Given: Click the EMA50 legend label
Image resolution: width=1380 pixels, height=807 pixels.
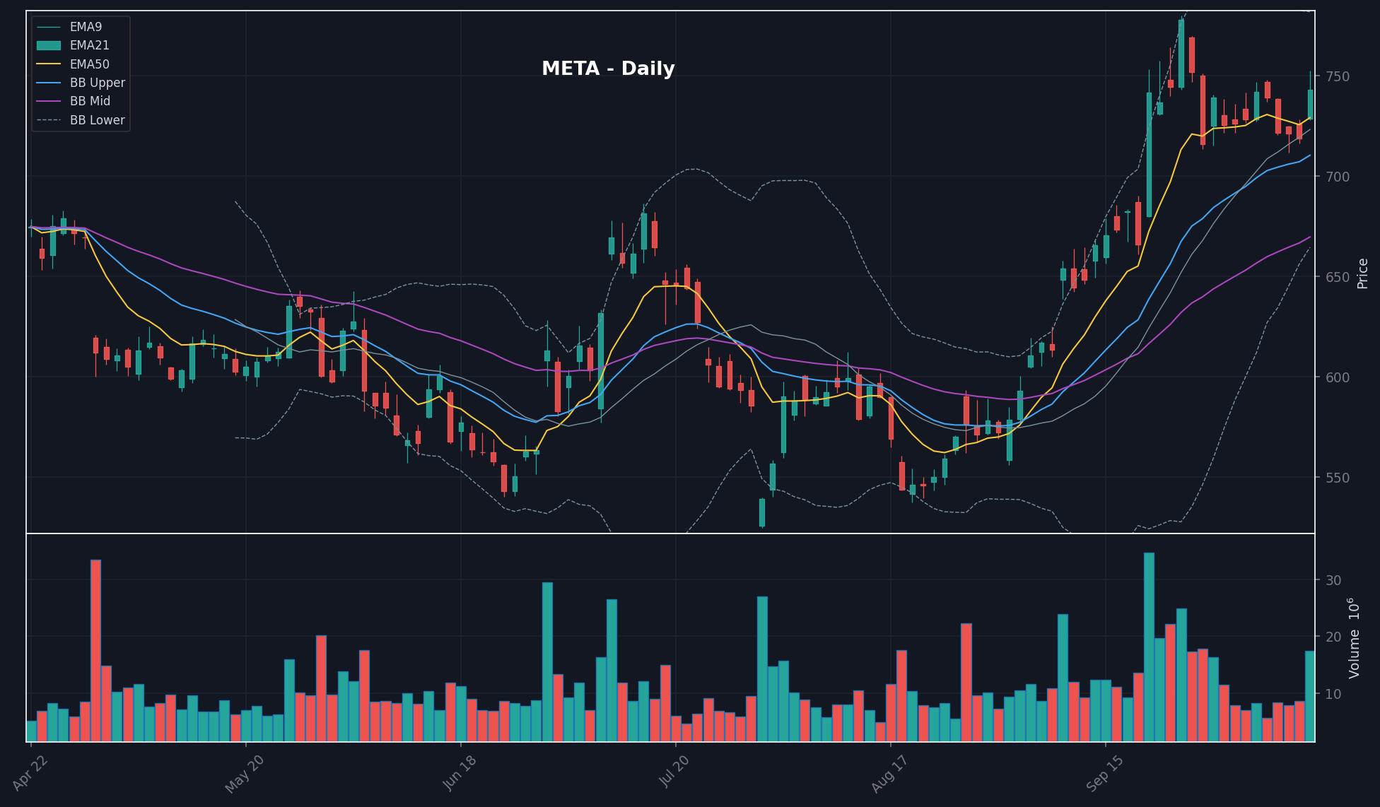Looking at the screenshot, I should pyautogui.click(x=90, y=64).
